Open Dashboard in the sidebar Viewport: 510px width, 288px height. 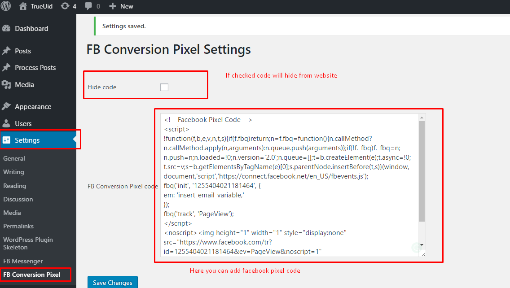[x=31, y=29]
